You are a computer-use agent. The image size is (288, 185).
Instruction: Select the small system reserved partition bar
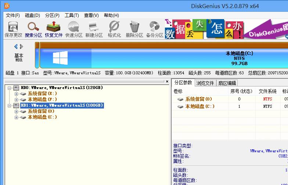pos(37,55)
